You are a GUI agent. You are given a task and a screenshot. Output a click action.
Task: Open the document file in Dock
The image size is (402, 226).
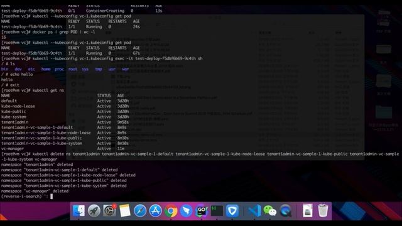coord(307,211)
